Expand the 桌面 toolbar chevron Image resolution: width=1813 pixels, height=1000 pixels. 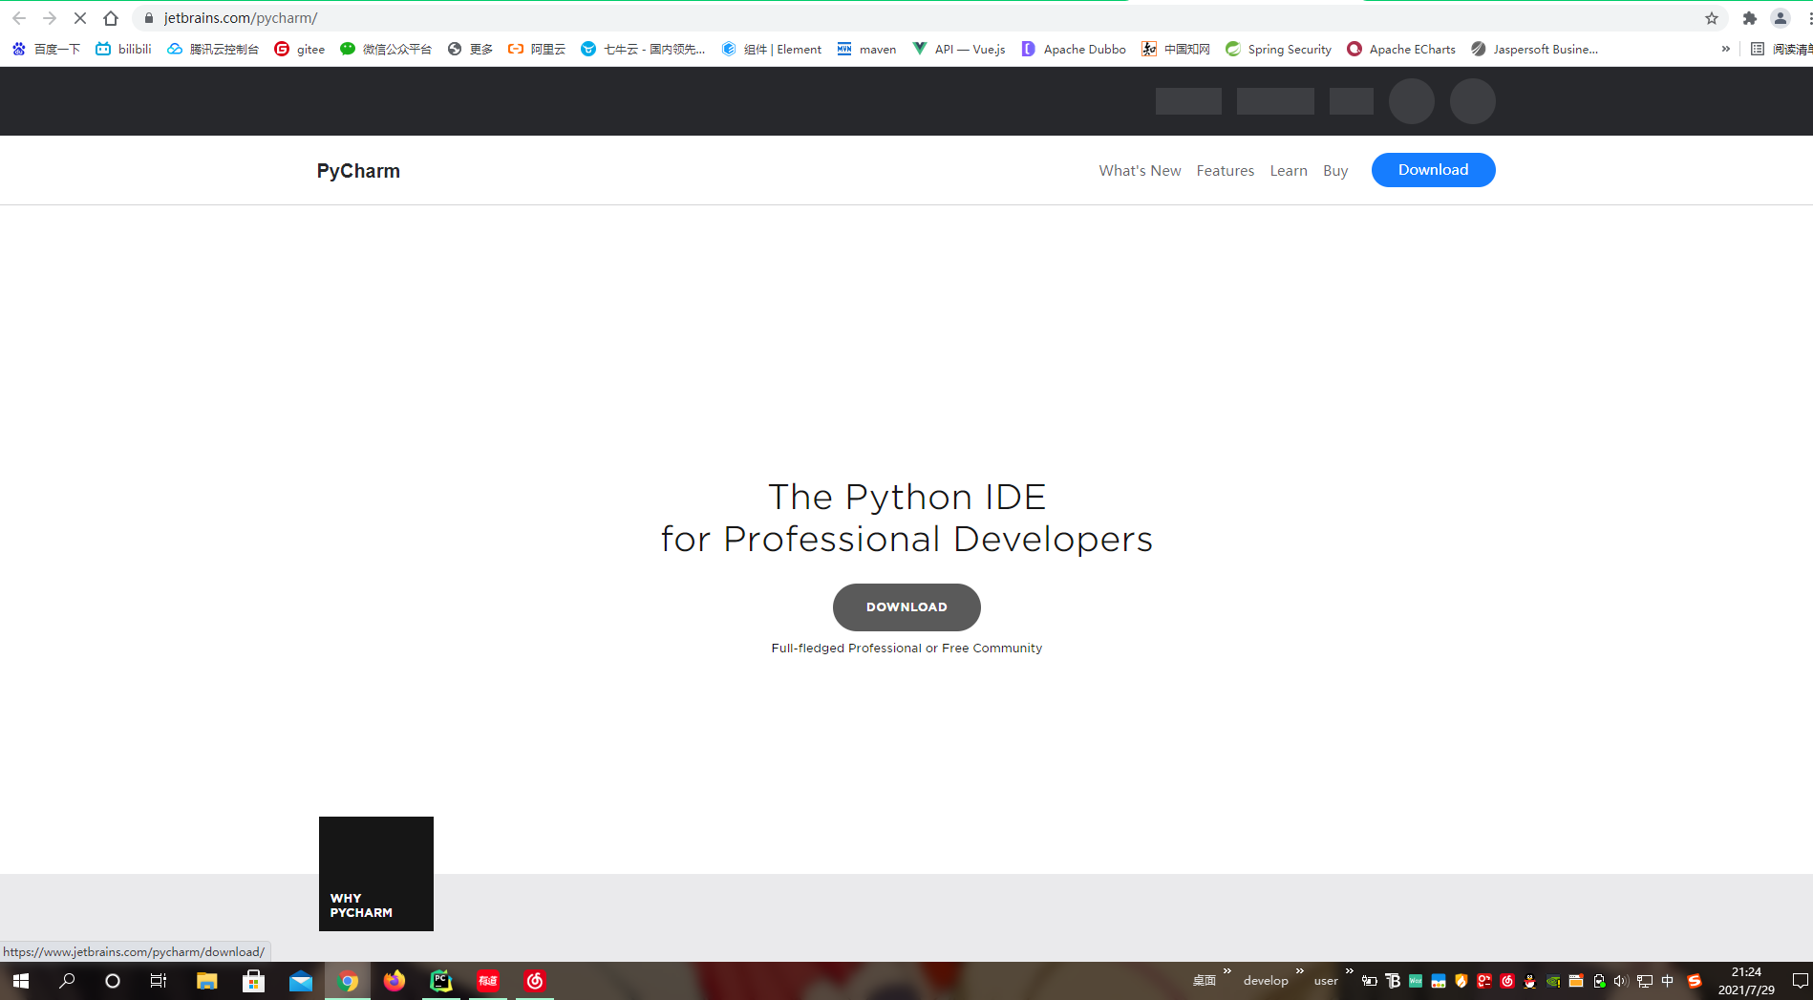1227,971
